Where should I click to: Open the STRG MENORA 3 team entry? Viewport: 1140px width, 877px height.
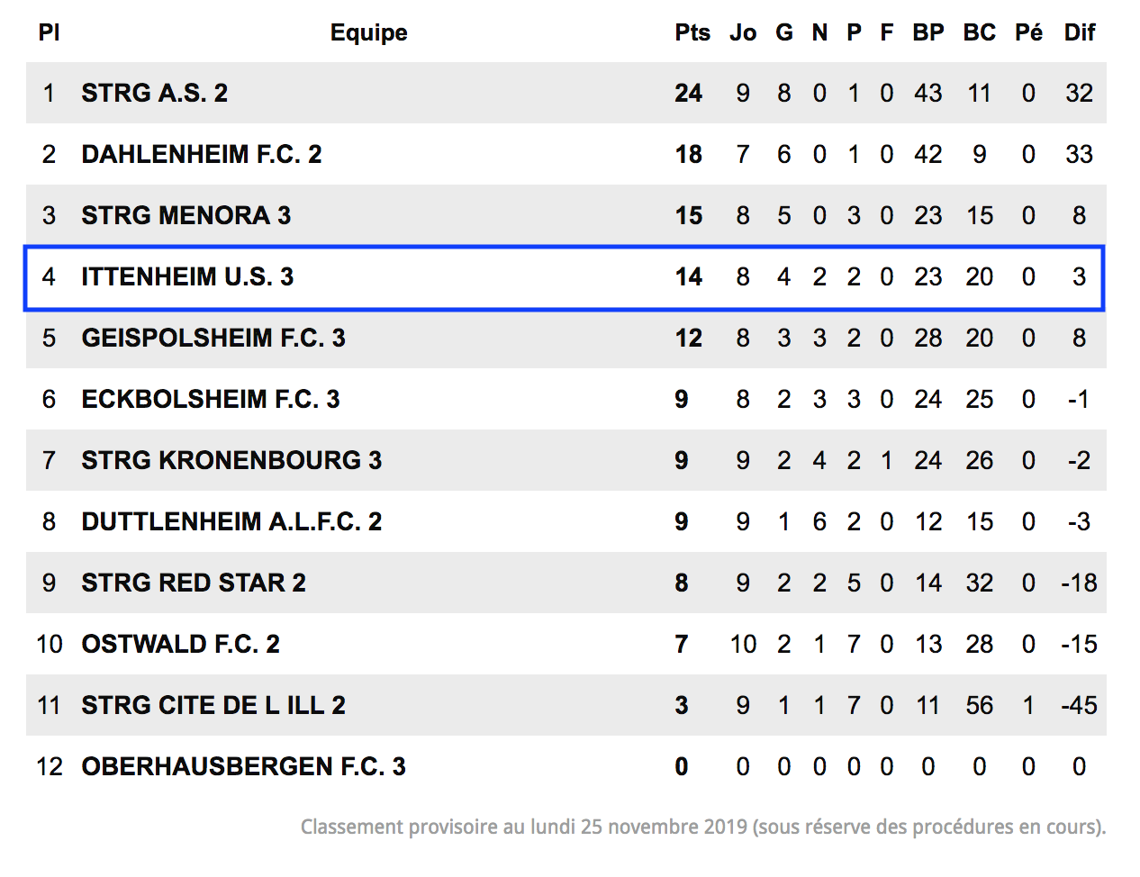coord(185,215)
